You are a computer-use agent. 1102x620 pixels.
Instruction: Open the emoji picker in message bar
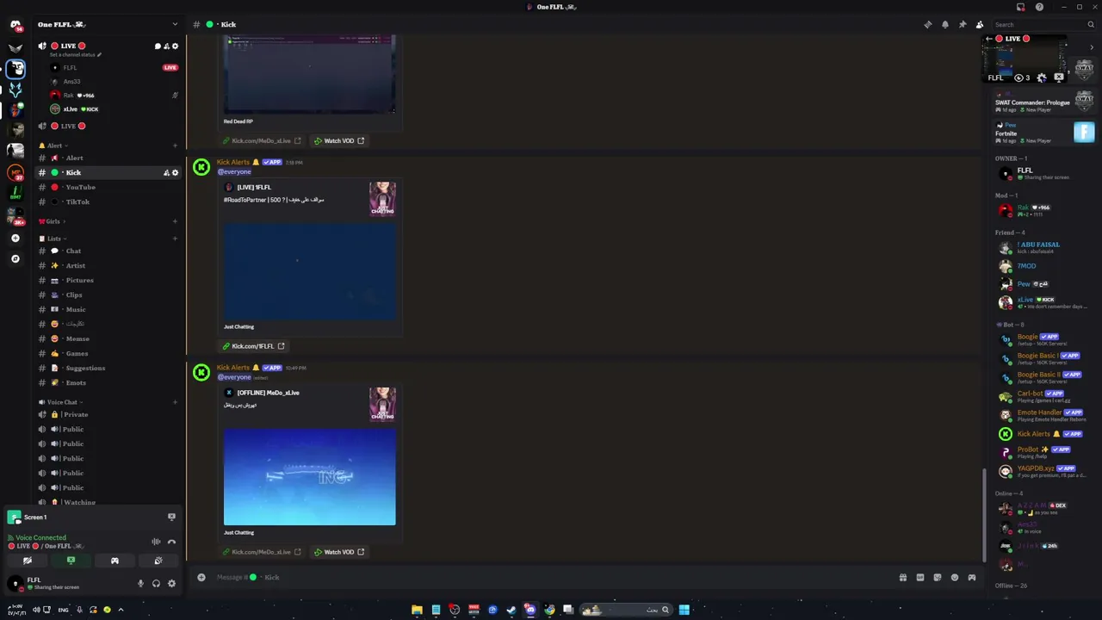[955, 577]
